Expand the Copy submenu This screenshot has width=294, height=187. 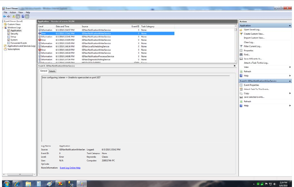click(x=290, y=93)
